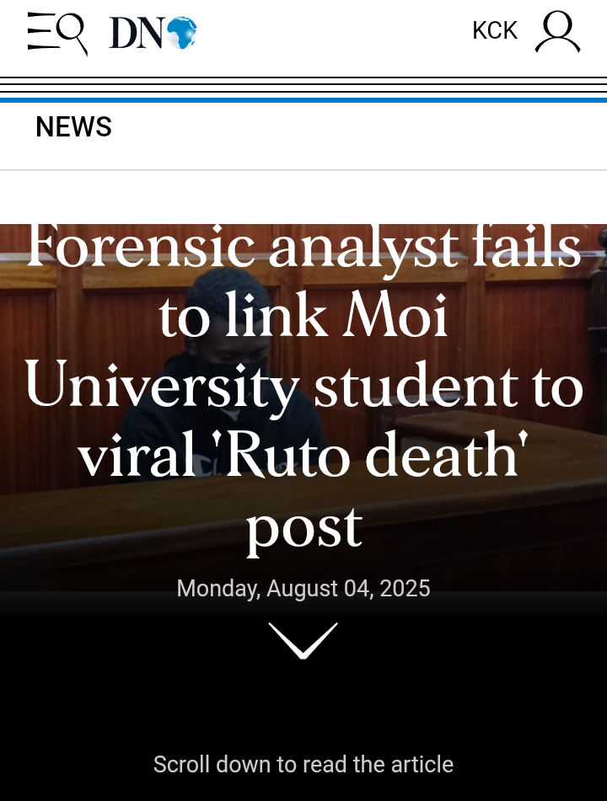
Task: Open the user profile account icon
Action: 557,32
